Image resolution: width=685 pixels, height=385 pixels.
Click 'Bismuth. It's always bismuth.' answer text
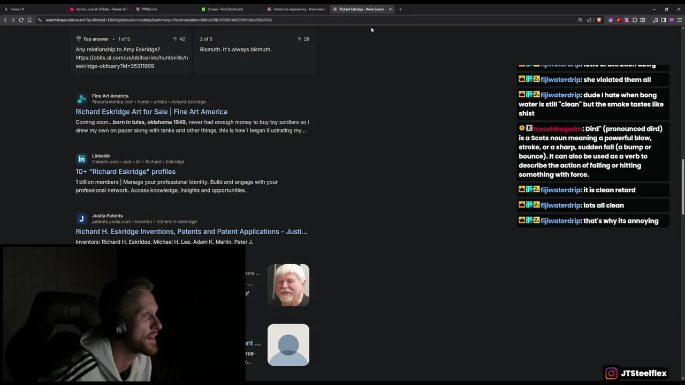tap(236, 49)
